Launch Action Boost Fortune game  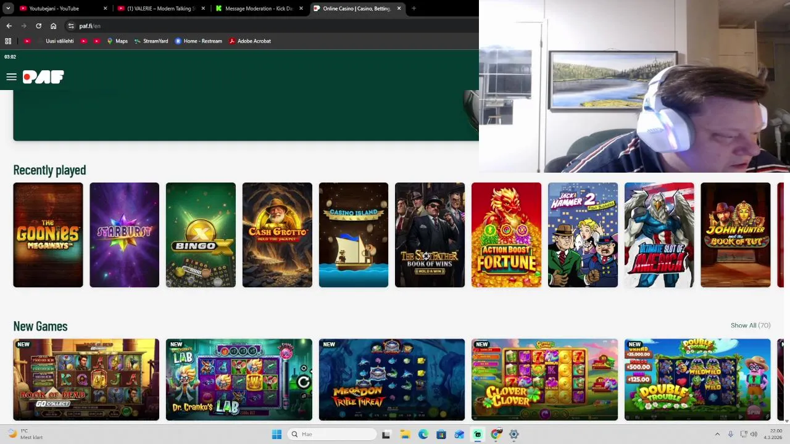pyautogui.click(x=506, y=235)
